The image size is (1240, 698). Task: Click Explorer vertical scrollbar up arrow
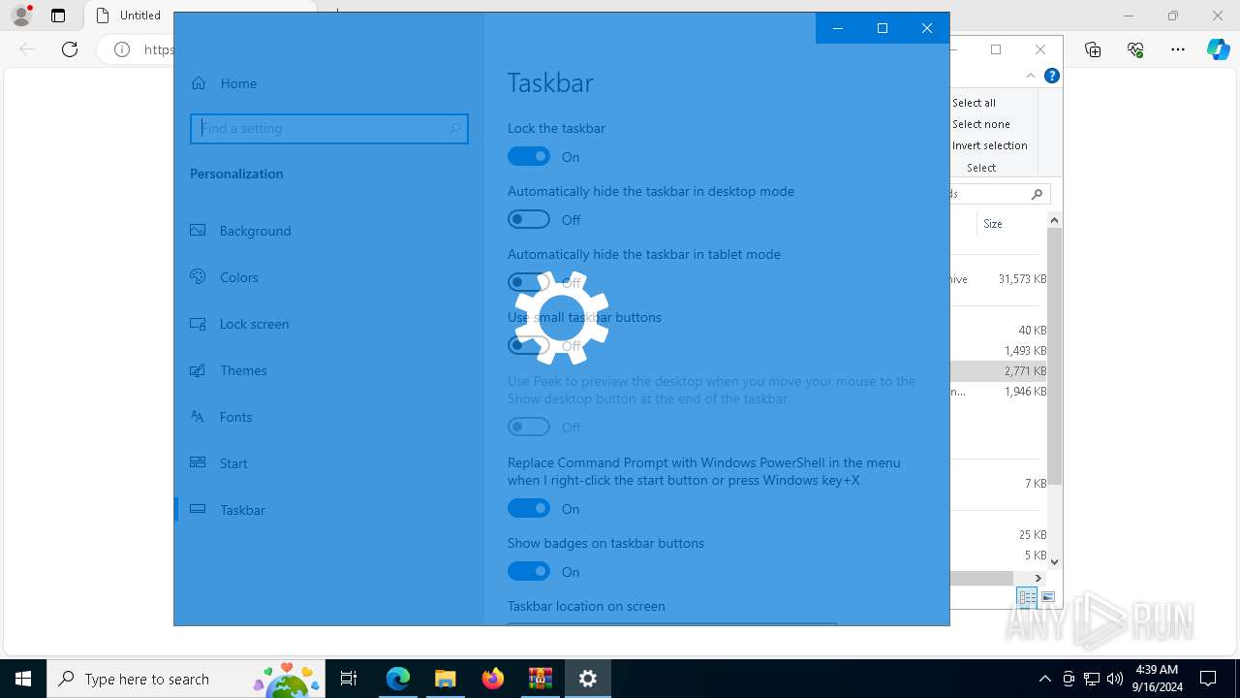pyautogui.click(x=1055, y=220)
